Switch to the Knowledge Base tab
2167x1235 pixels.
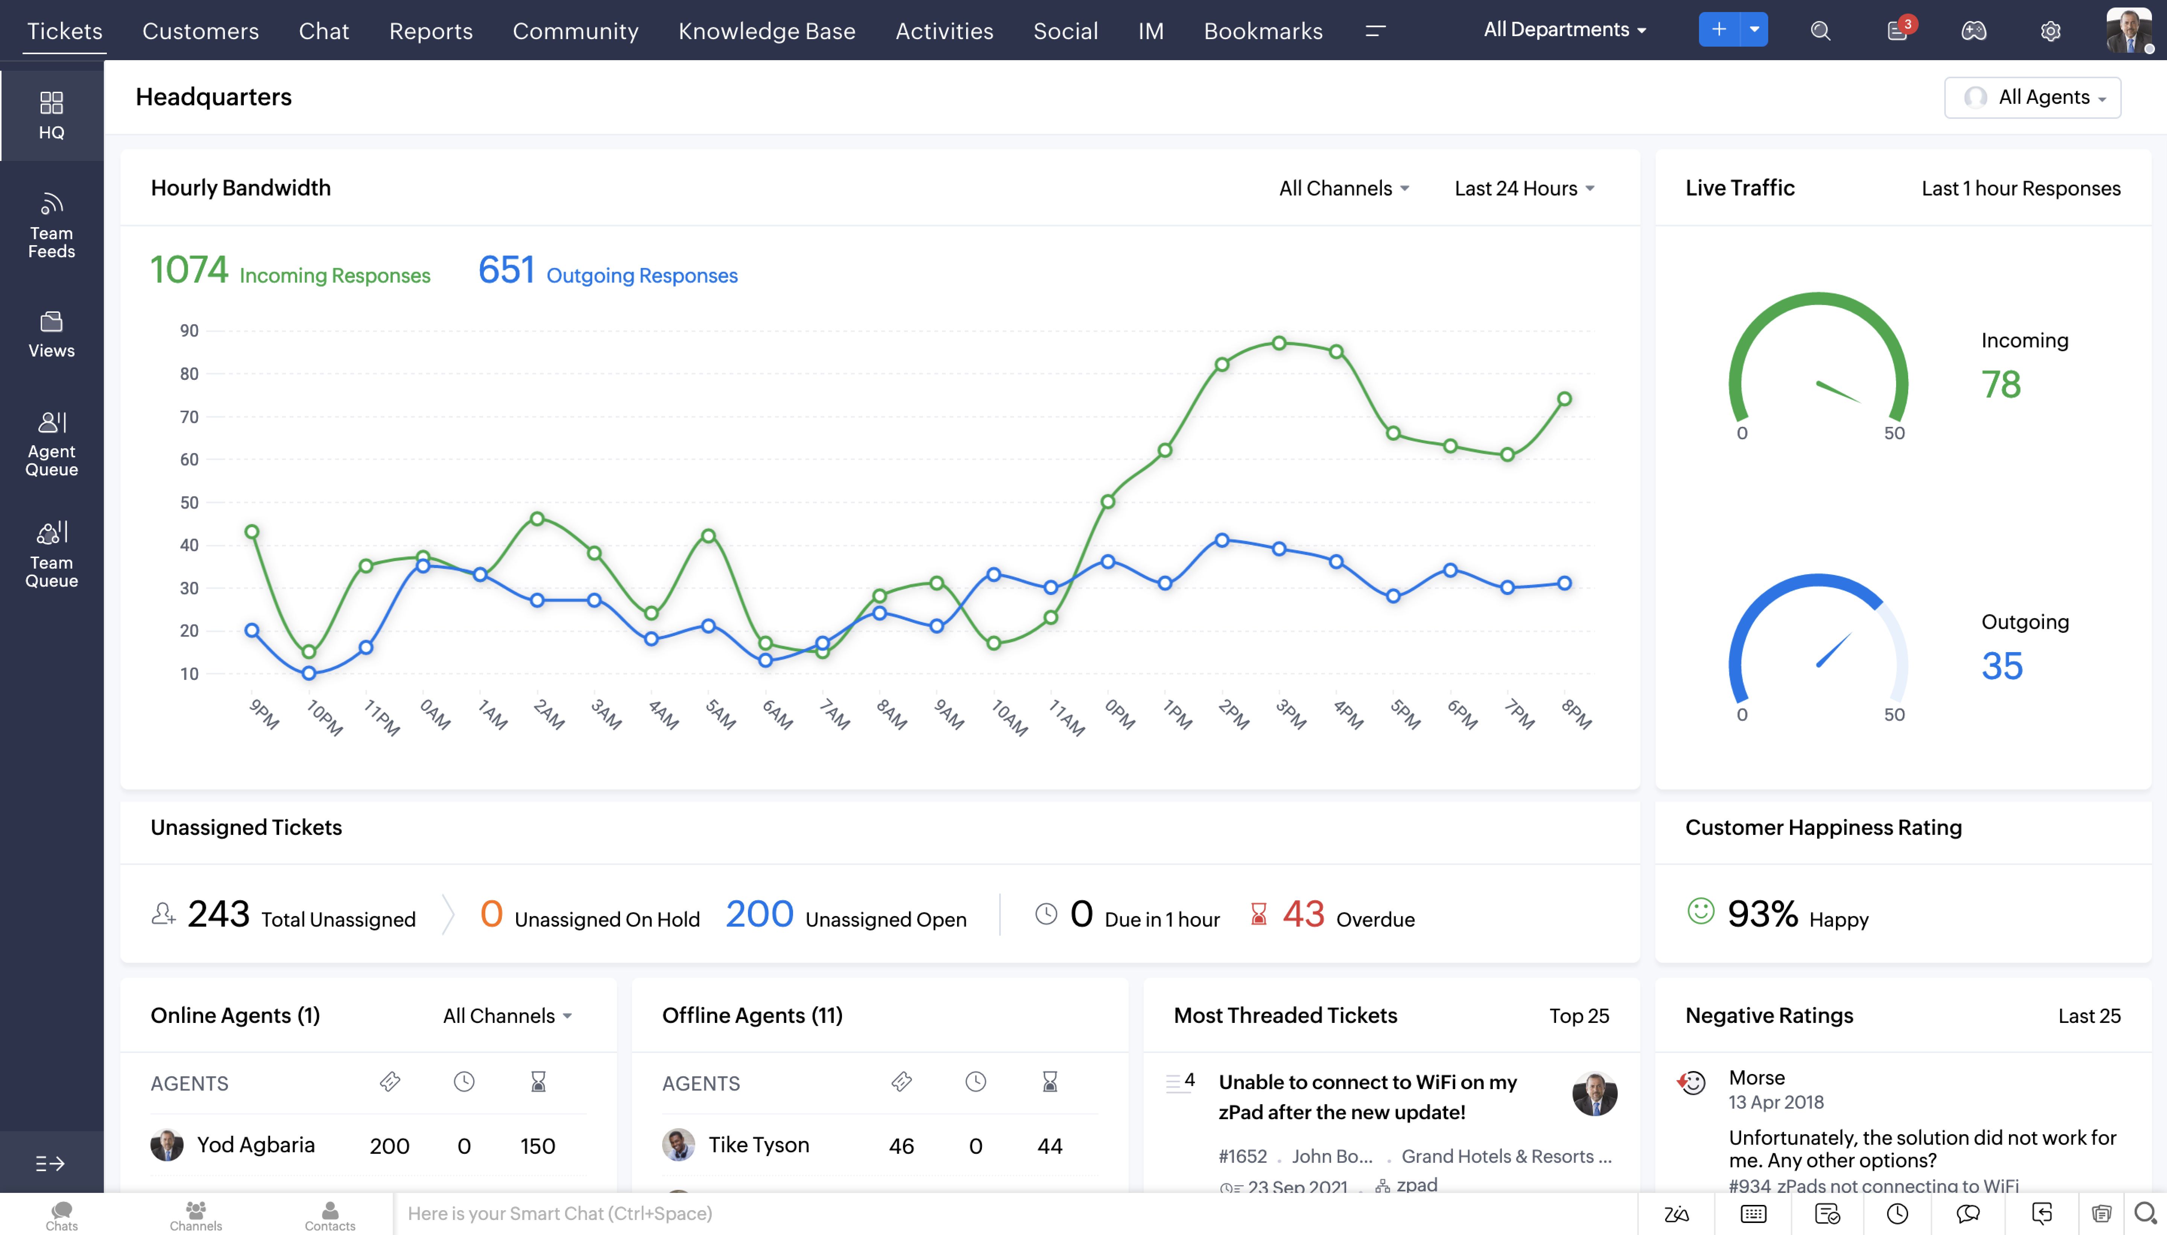[766, 31]
